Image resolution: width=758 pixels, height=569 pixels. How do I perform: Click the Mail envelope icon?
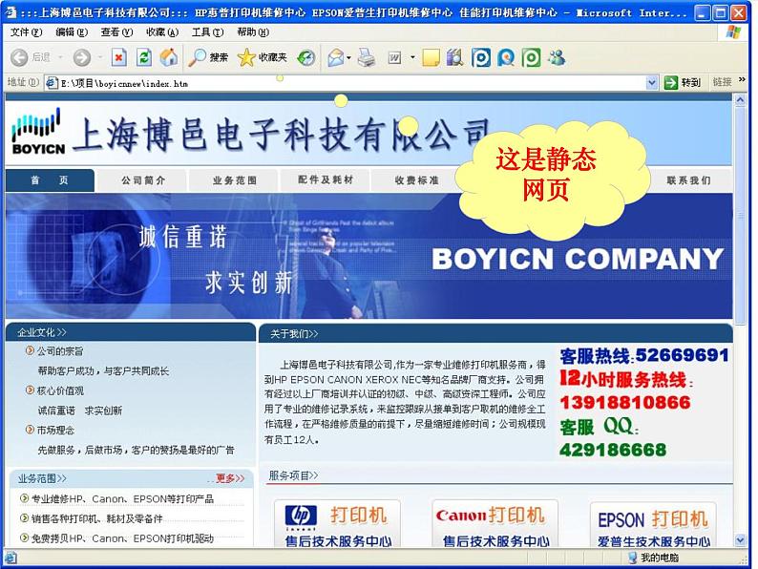[335, 58]
